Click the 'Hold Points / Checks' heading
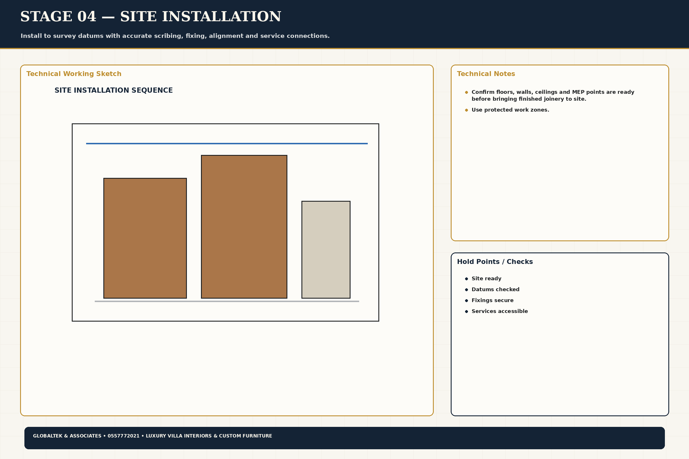 [495, 262]
